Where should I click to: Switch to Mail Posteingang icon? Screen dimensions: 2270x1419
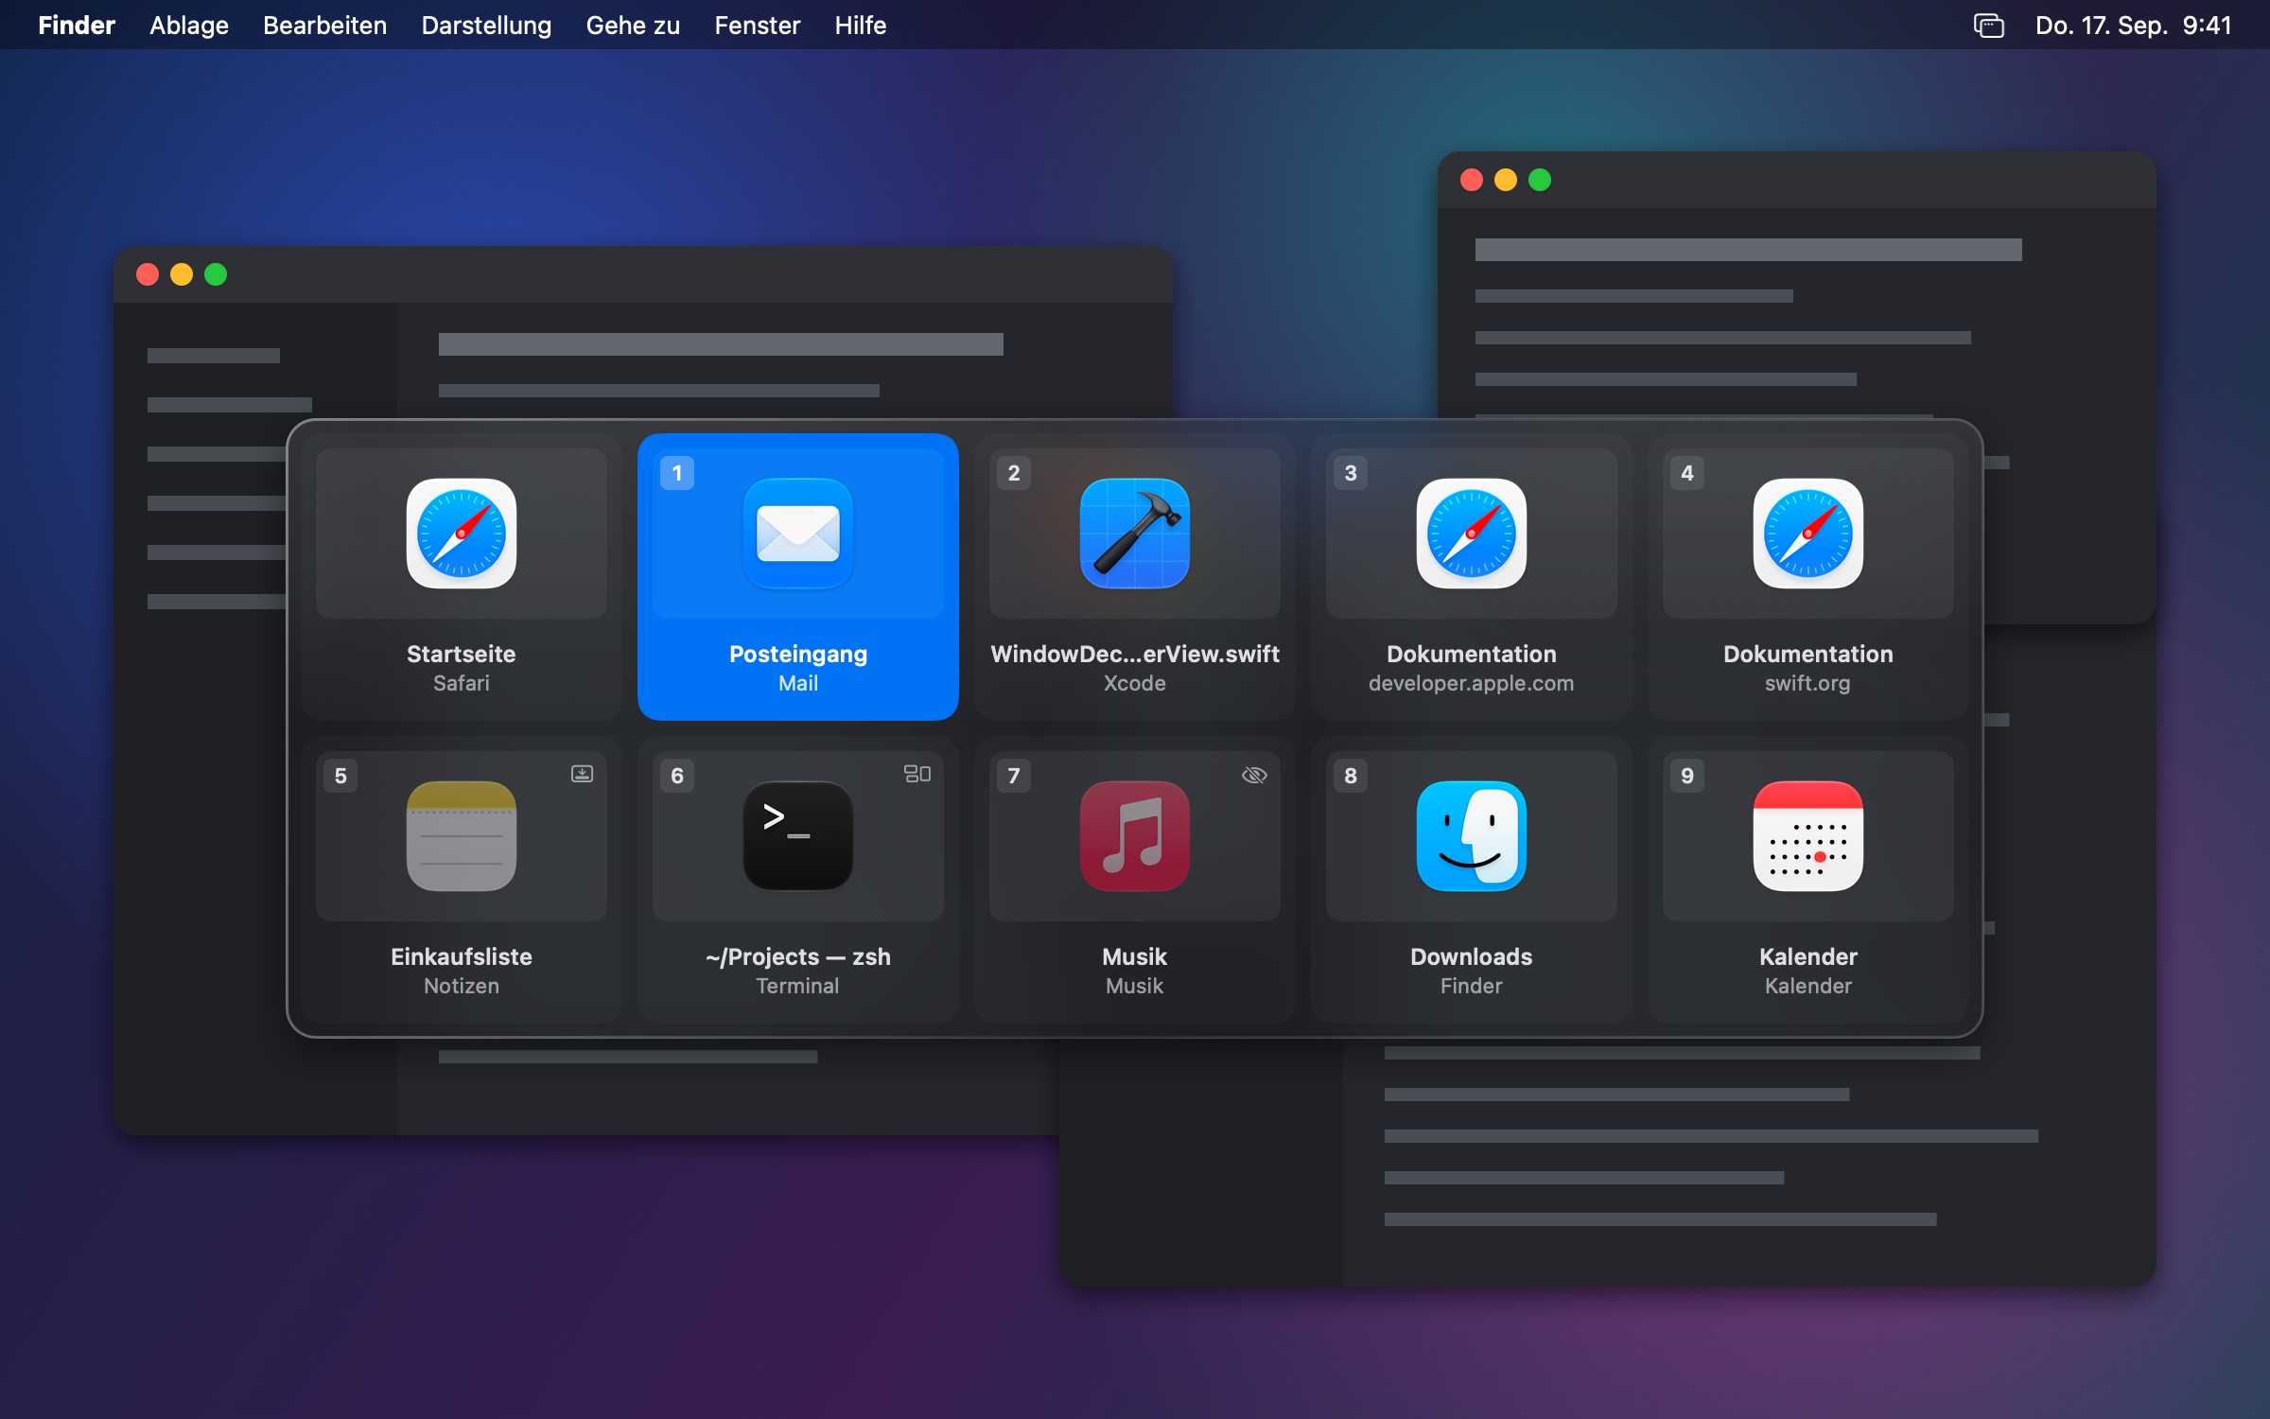tap(798, 534)
